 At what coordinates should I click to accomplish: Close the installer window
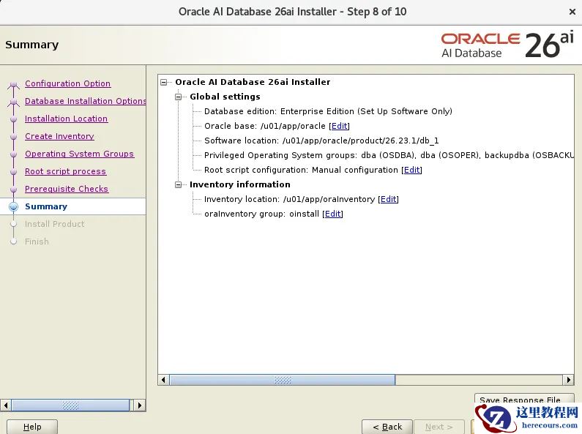pos(572,12)
